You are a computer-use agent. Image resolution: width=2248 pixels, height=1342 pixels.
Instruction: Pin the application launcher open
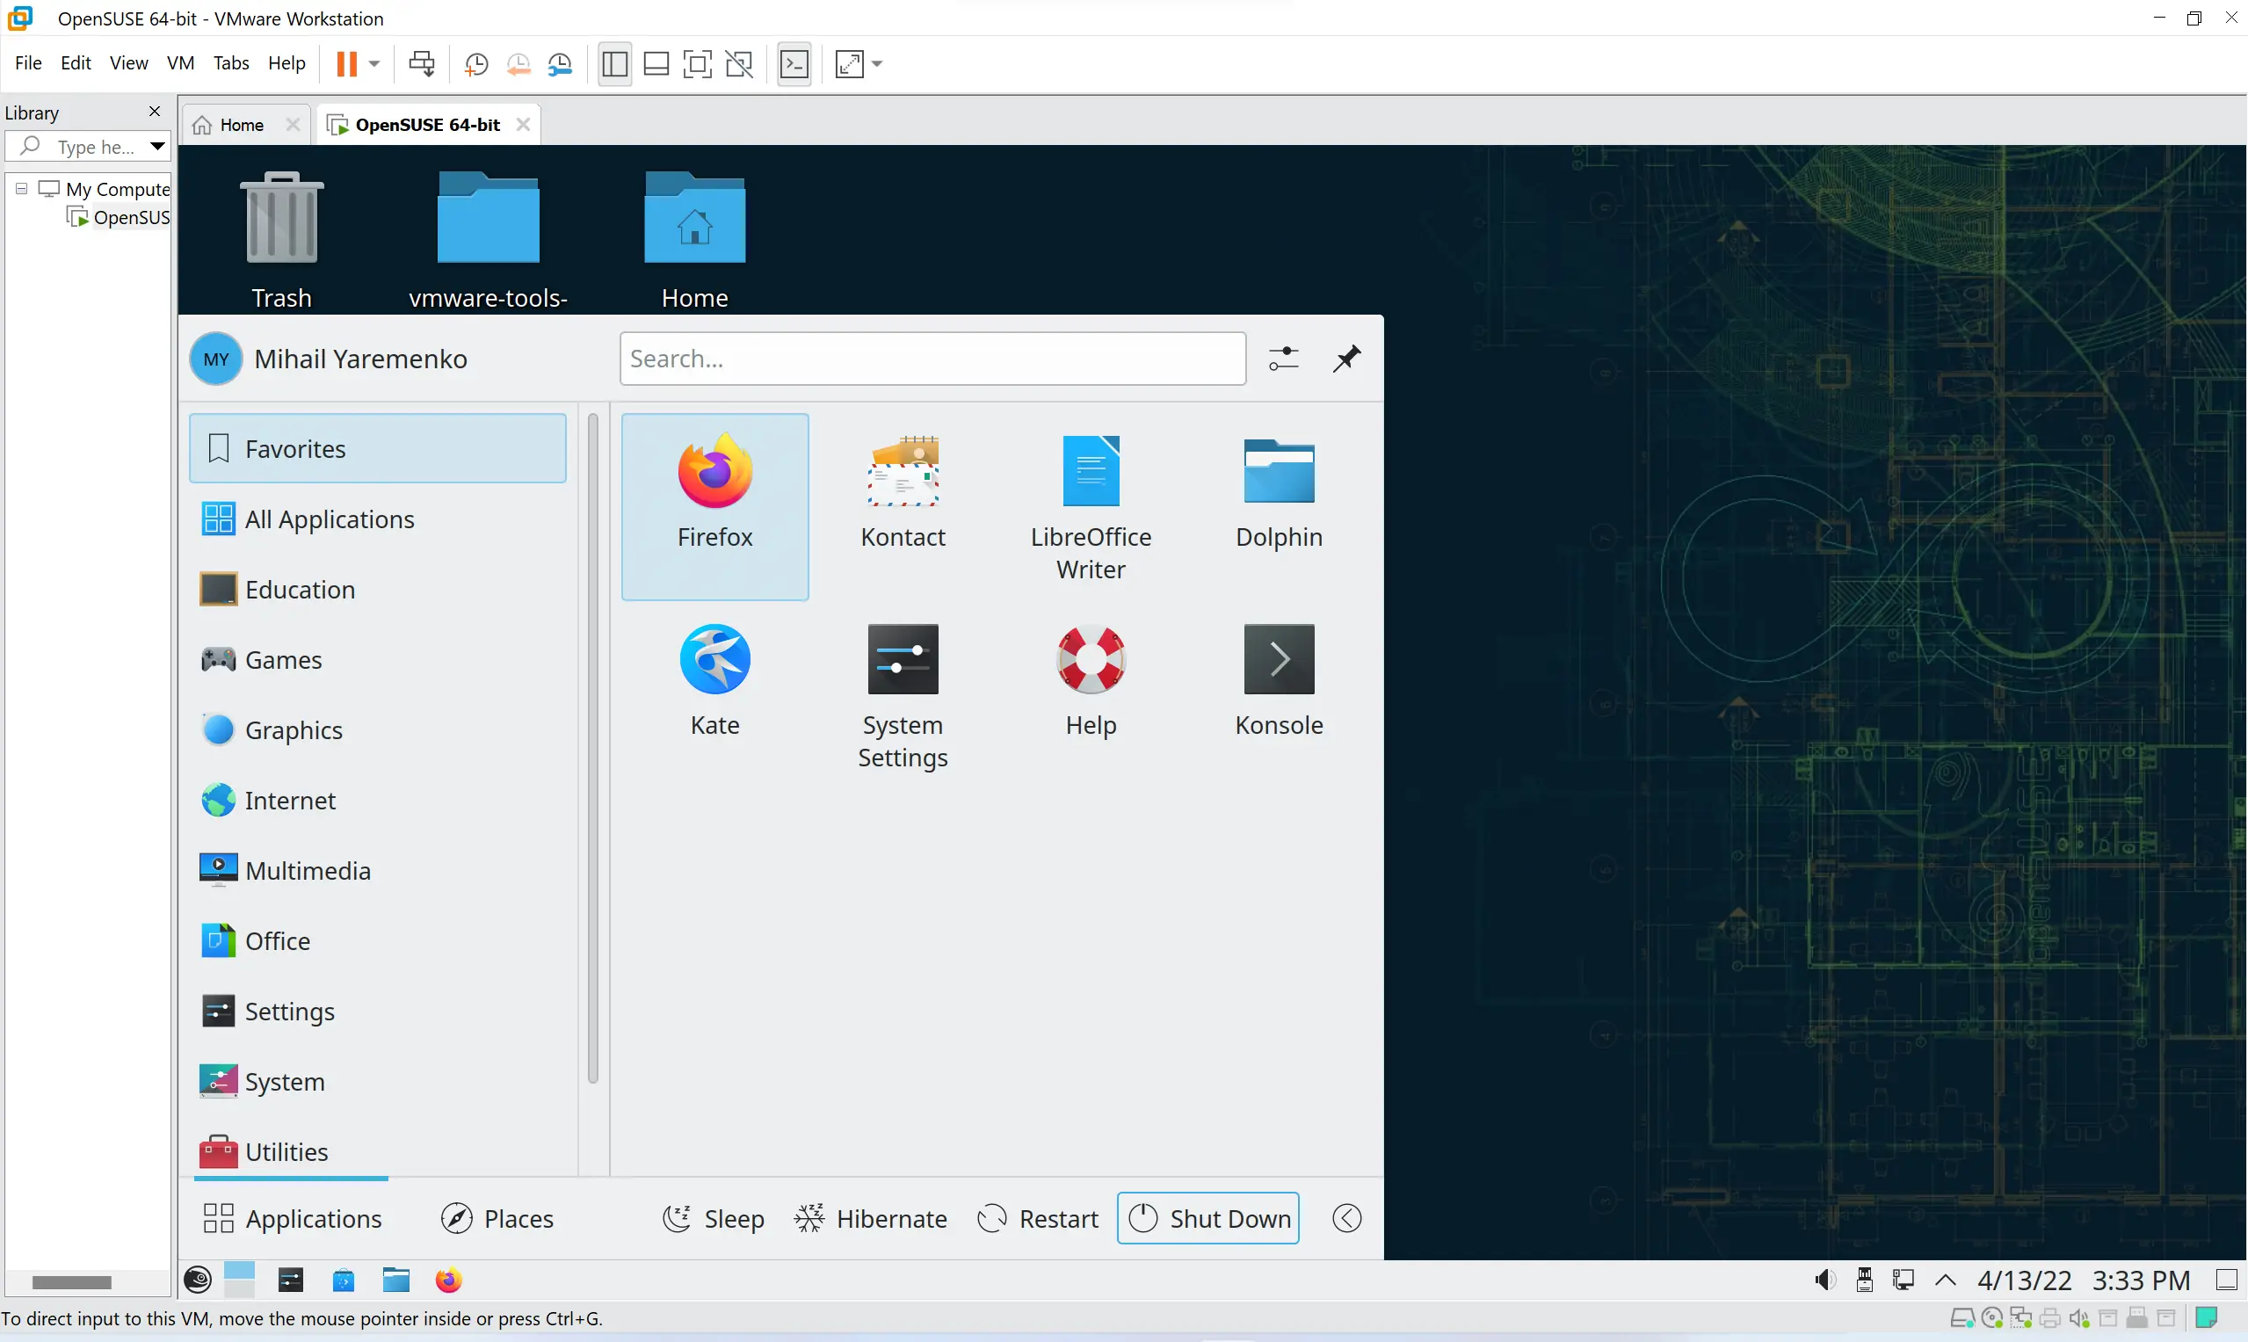tap(1346, 359)
